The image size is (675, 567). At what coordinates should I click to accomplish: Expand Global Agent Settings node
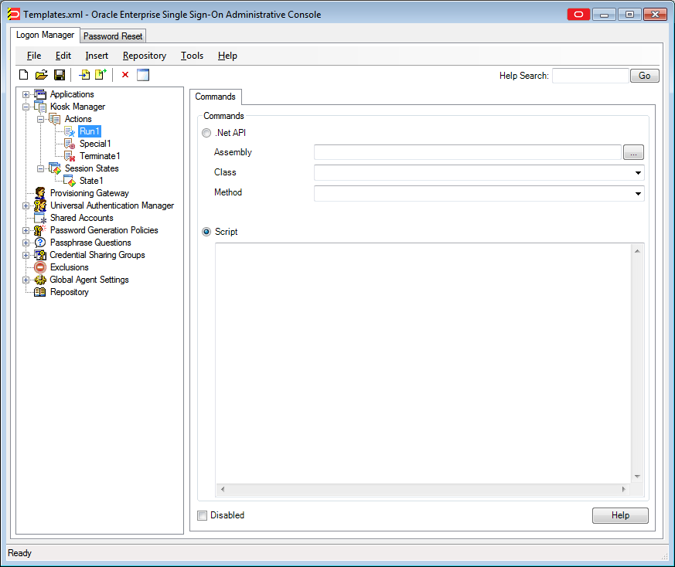(x=26, y=280)
